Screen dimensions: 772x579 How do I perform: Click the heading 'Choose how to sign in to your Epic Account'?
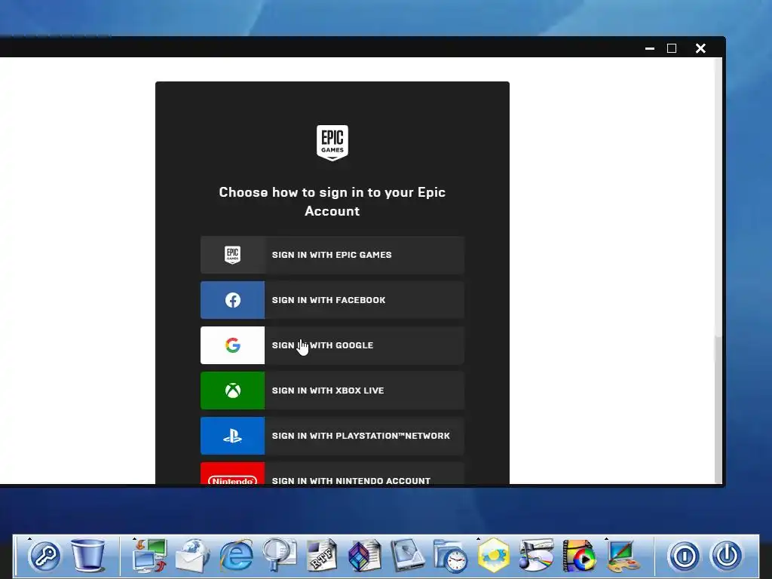[332, 201]
